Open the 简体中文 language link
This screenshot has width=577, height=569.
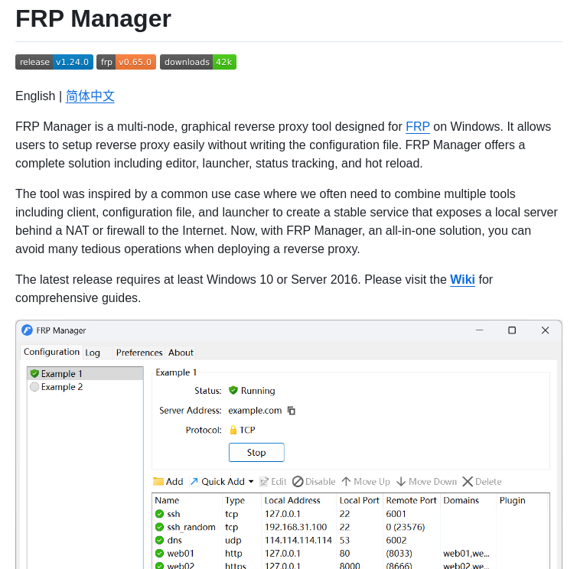pyautogui.click(x=90, y=96)
